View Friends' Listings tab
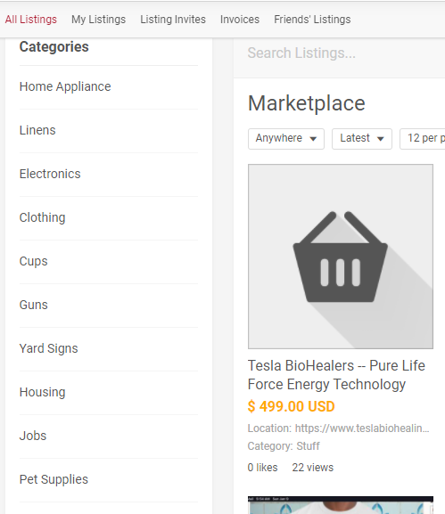 click(x=312, y=20)
